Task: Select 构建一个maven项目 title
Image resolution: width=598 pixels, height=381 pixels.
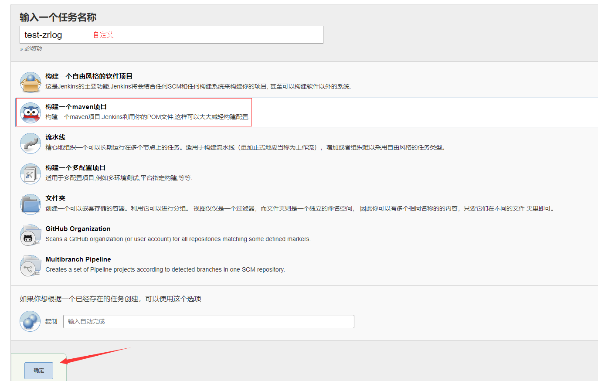Action: [x=76, y=107]
